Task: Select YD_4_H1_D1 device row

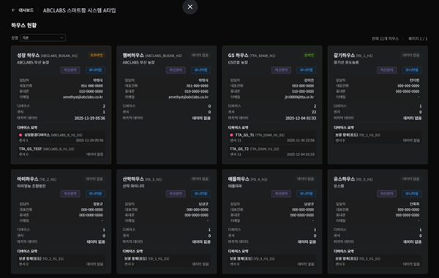Action: pos(272,261)
